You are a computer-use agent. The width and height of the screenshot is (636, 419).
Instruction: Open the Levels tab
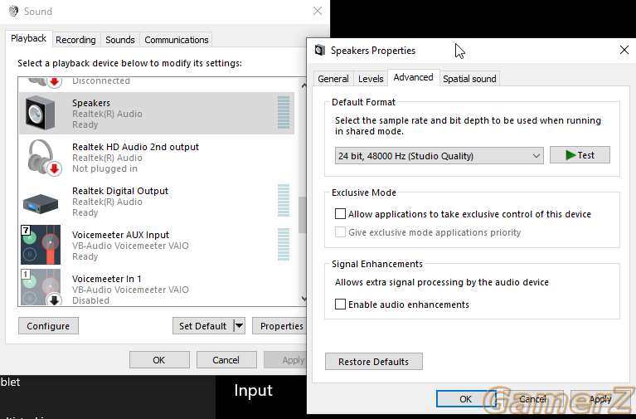click(371, 79)
